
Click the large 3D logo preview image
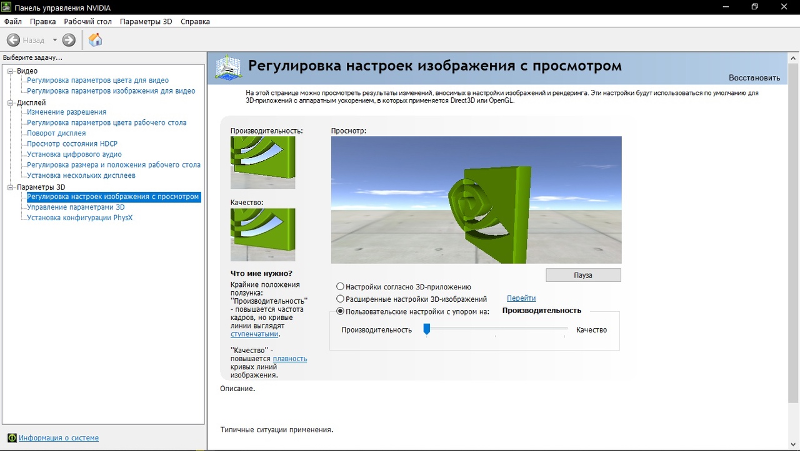476,200
